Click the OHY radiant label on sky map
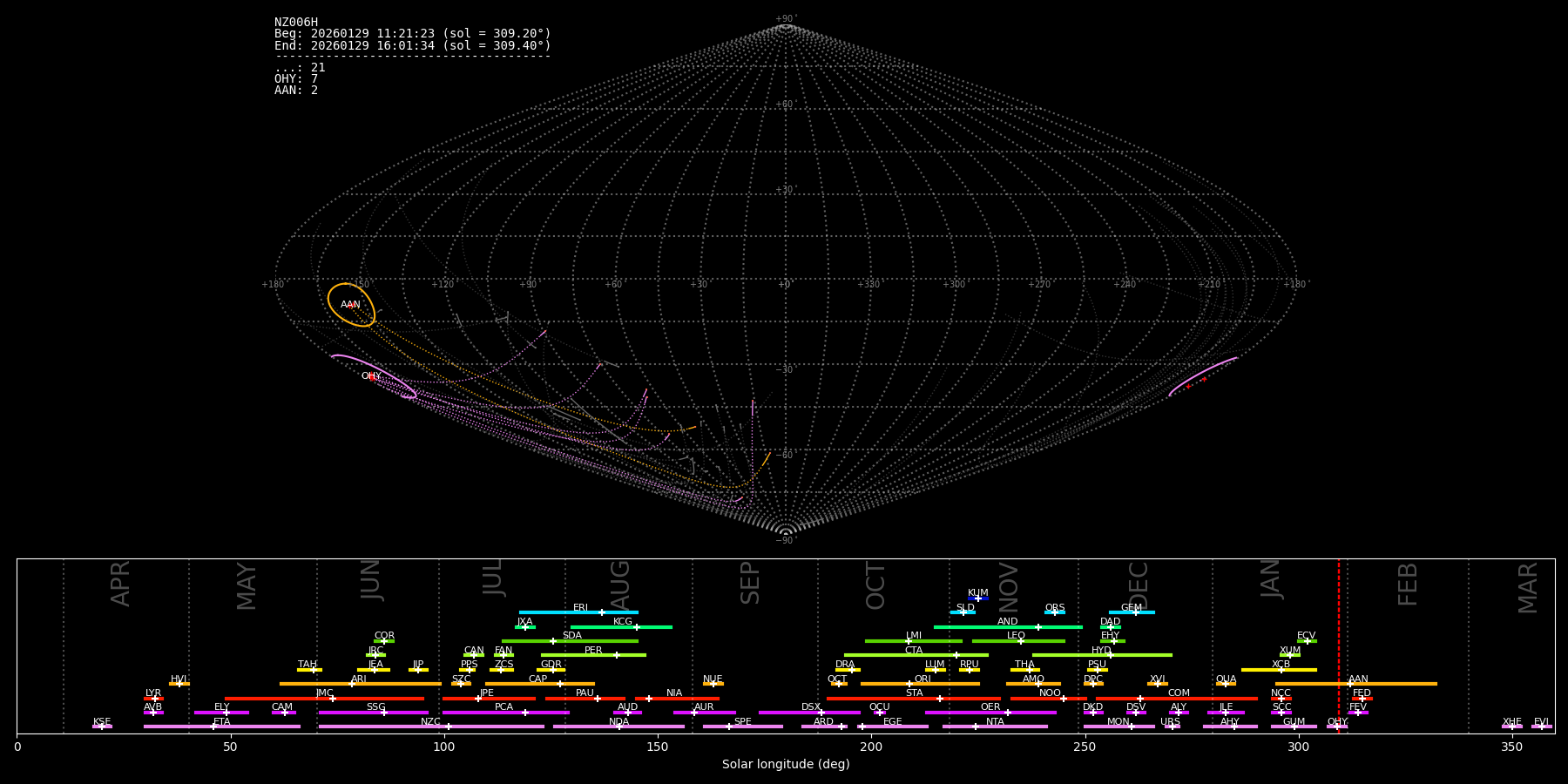The height and width of the screenshot is (784, 1568). point(371,376)
